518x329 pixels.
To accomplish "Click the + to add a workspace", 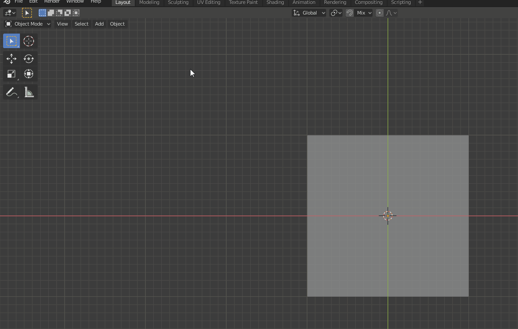I will click(x=419, y=3).
